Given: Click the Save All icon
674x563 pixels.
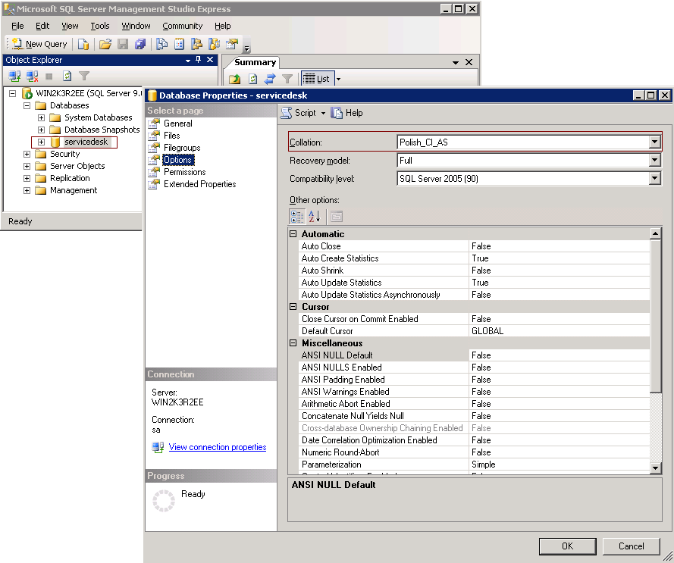Looking at the screenshot, I should click(x=140, y=44).
